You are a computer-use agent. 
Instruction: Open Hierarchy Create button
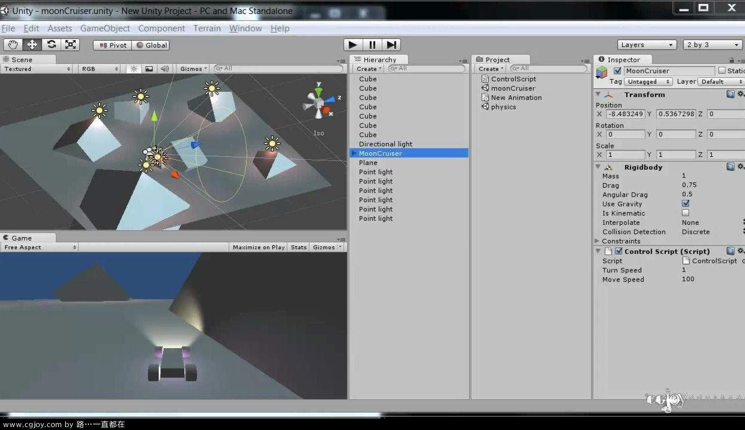[x=369, y=69]
